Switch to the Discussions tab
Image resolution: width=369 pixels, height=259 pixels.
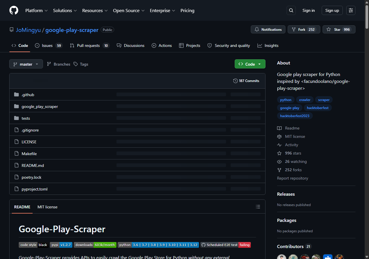pos(131,45)
